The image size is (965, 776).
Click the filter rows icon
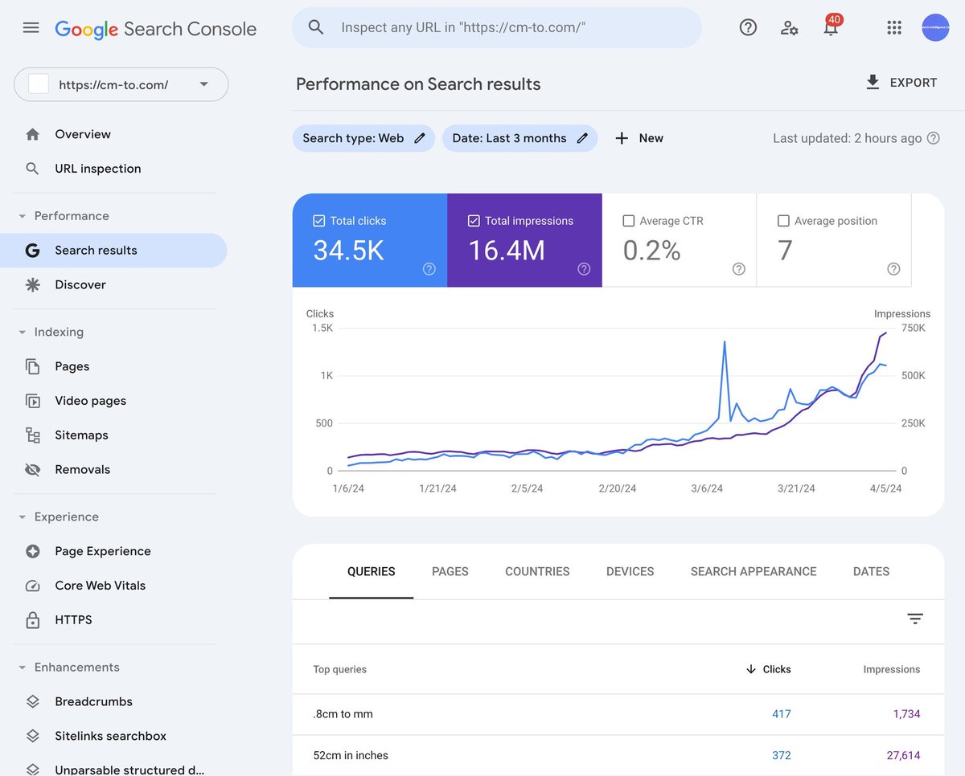(915, 619)
